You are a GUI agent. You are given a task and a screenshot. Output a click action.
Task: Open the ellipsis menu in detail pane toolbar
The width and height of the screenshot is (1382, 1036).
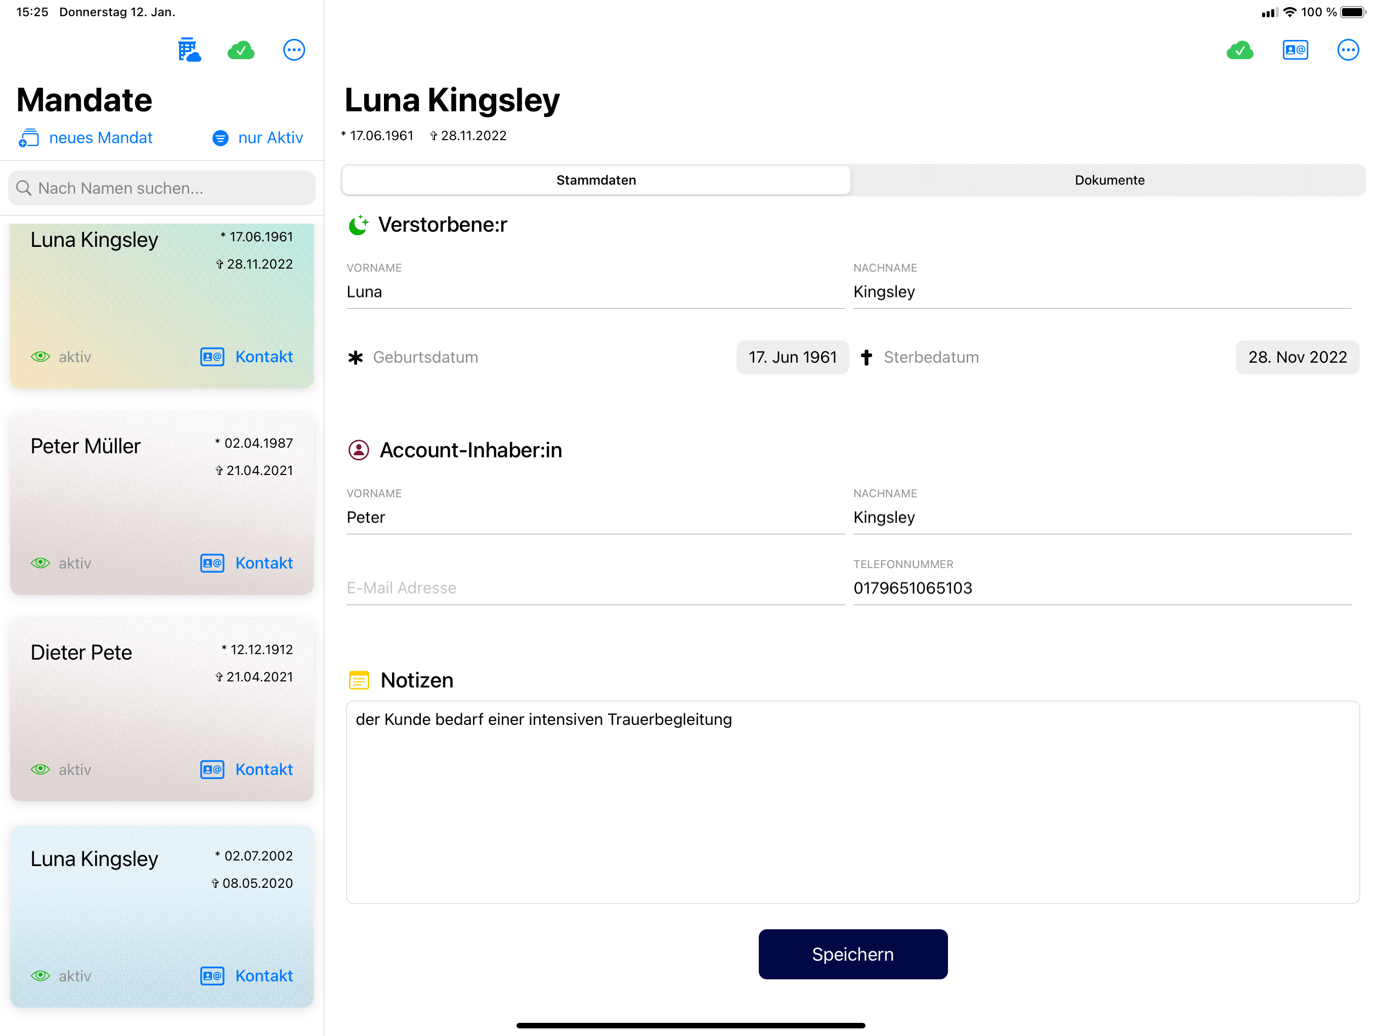coord(1348,50)
